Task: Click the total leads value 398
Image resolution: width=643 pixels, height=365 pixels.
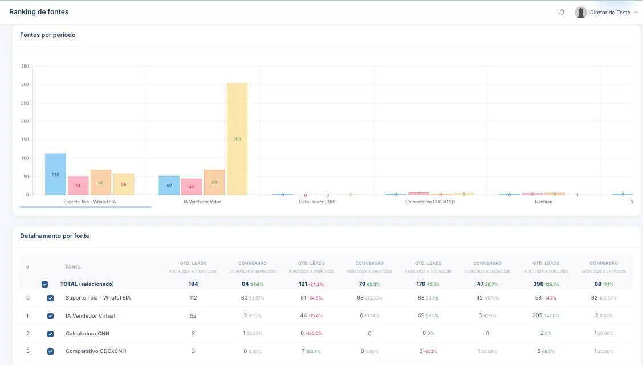Action: pyautogui.click(x=538, y=284)
